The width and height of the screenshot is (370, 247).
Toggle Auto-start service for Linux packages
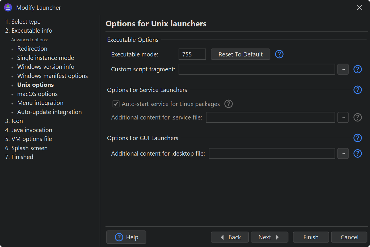click(116, 104)
